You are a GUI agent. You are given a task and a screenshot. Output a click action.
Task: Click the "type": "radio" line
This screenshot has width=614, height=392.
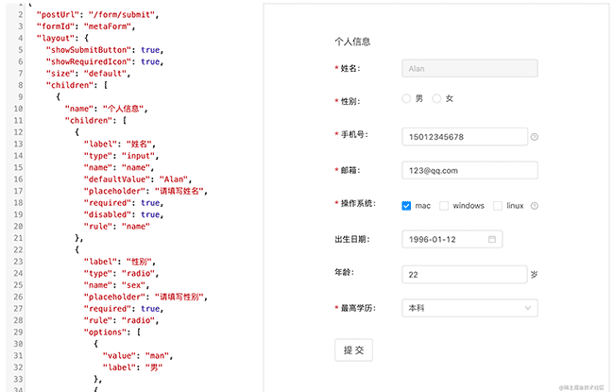point(121,273)
